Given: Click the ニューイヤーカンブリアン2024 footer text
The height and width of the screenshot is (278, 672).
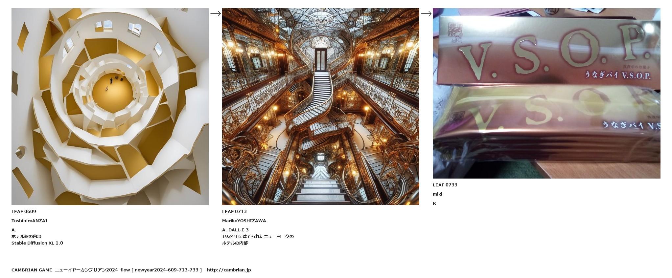Looking at the screenshot, I should point(86,270).
